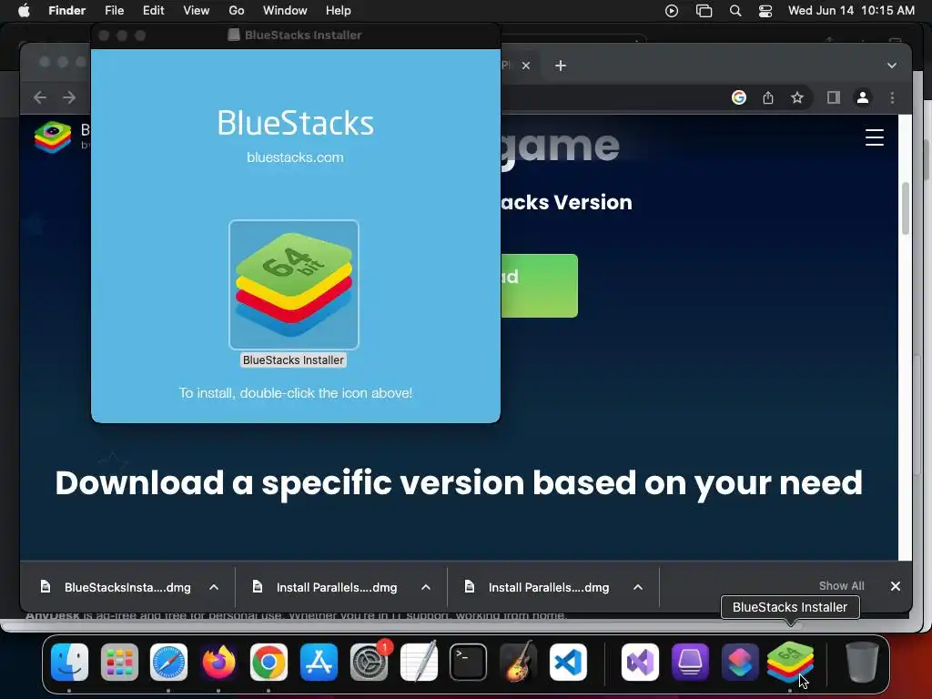Open Shortcuts app from the Dock

pos(740,662)
